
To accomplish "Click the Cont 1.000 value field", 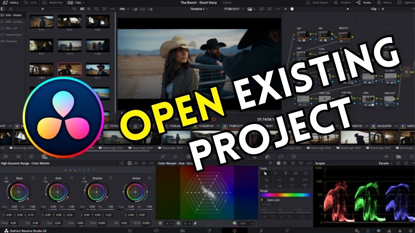I will (80, 223).
